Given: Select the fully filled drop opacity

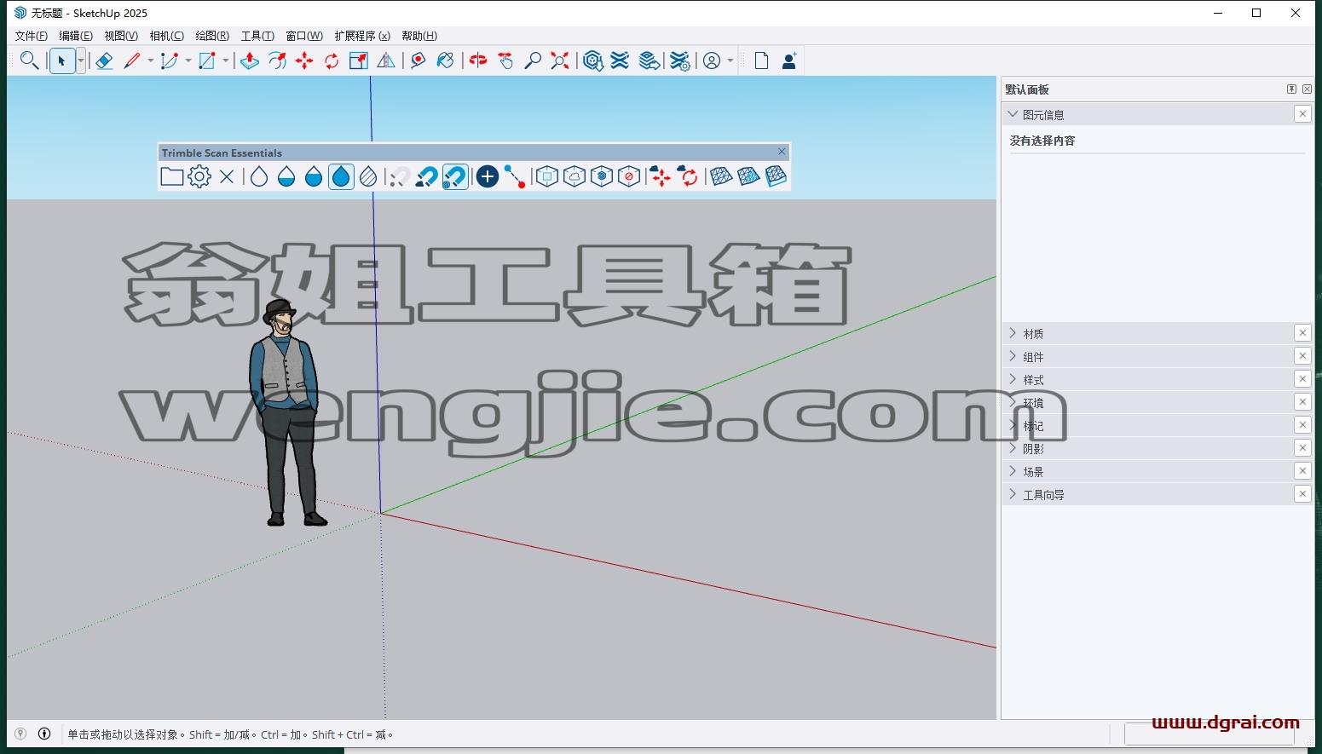Looking at the screenshot, I should tap(341, 176).
